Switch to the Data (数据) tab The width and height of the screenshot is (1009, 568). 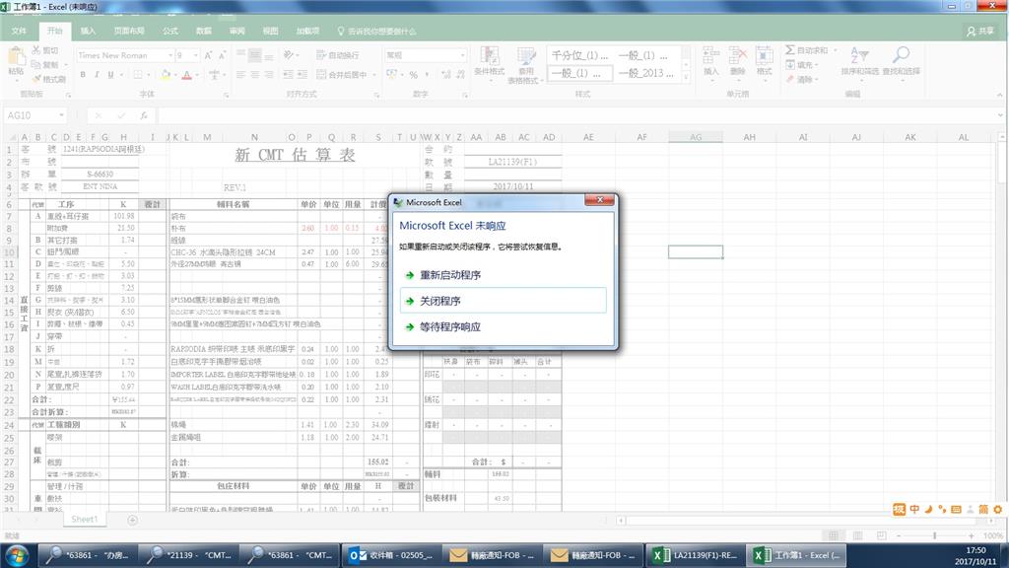coord(204,31)
